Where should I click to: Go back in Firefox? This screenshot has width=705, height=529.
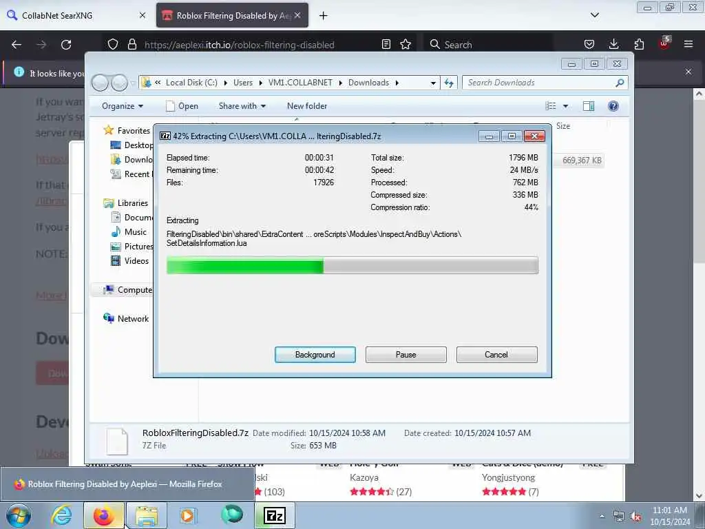pos(17,45)
